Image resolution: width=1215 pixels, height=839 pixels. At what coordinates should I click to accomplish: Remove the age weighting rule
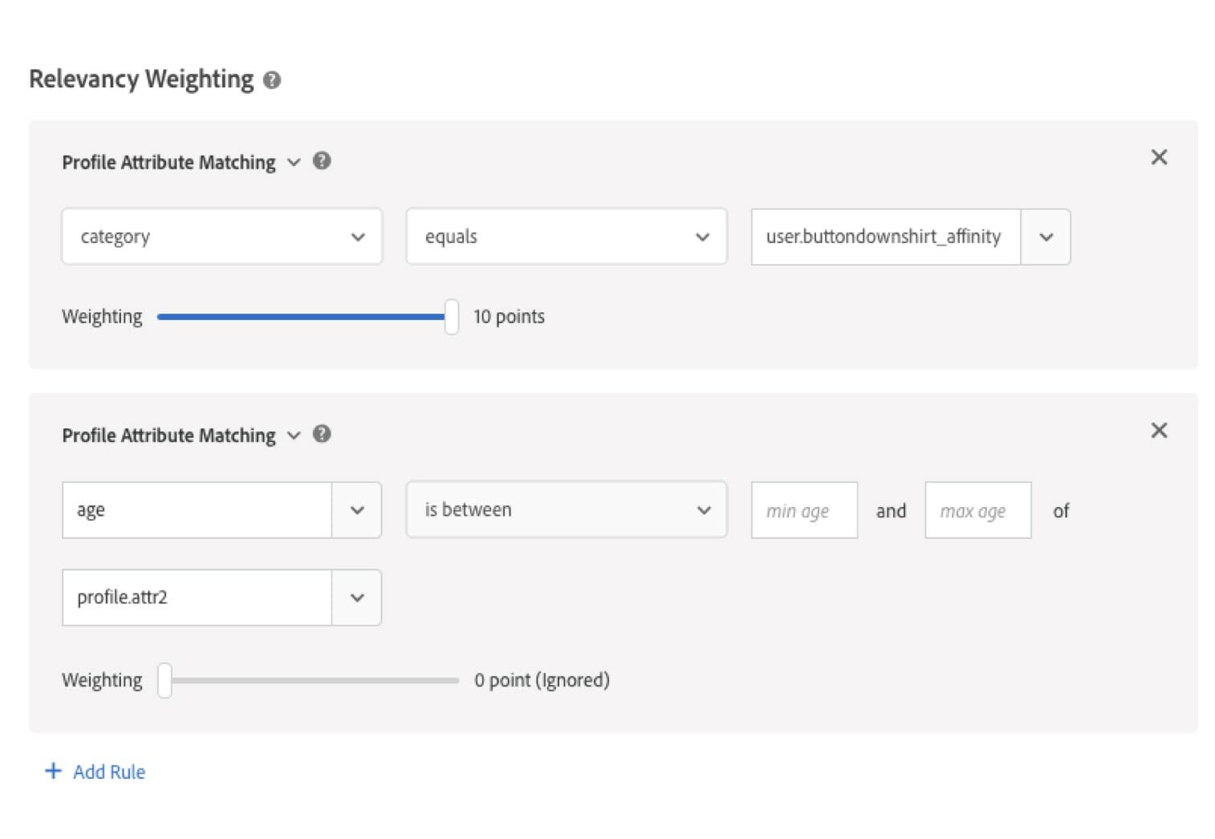1159,430
